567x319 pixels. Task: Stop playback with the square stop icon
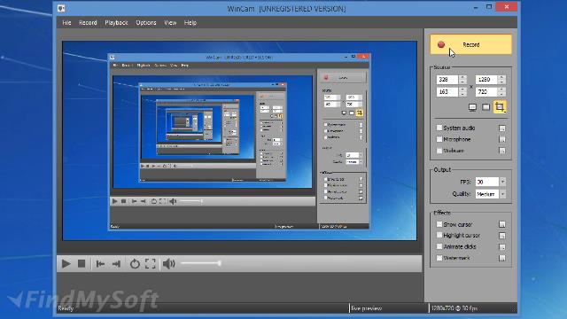click(82, 264)
